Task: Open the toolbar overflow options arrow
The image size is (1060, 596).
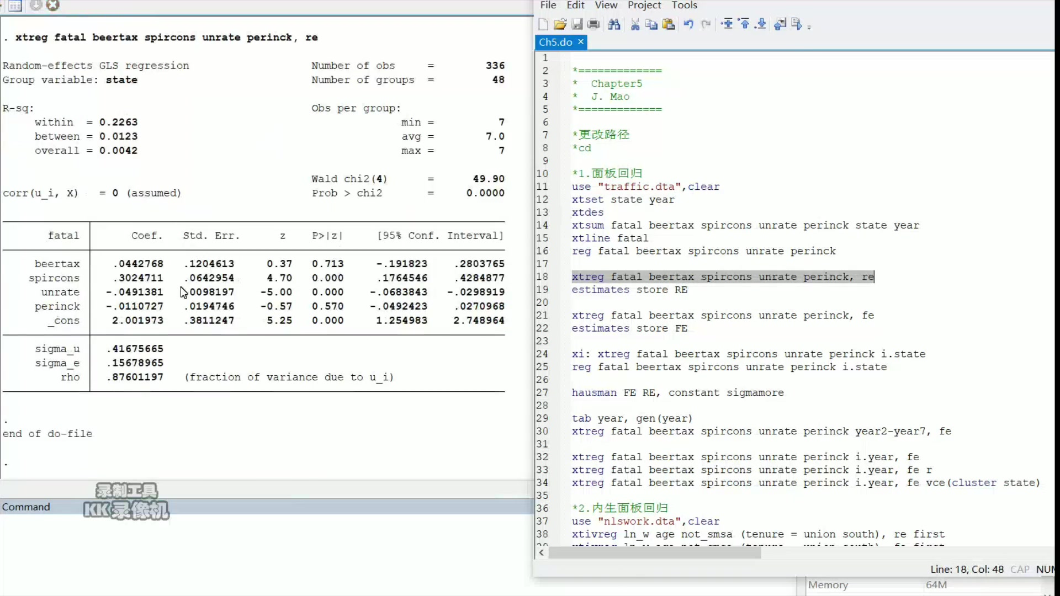Action: tap(809, 26)
